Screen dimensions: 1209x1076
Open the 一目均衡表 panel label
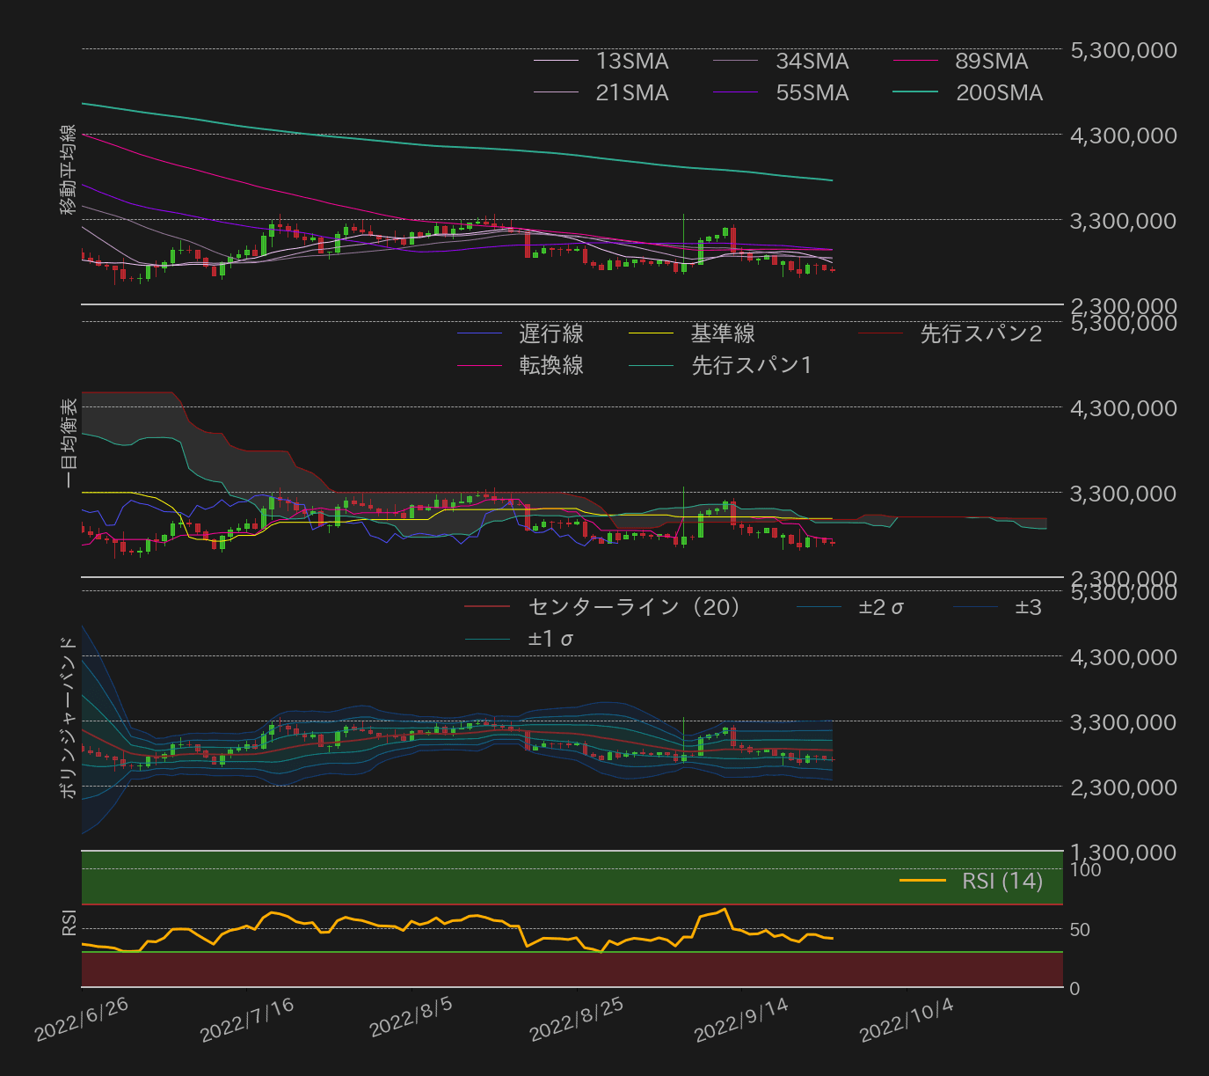69,440
